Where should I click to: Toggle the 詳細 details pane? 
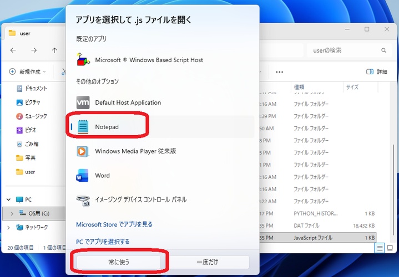377,72
